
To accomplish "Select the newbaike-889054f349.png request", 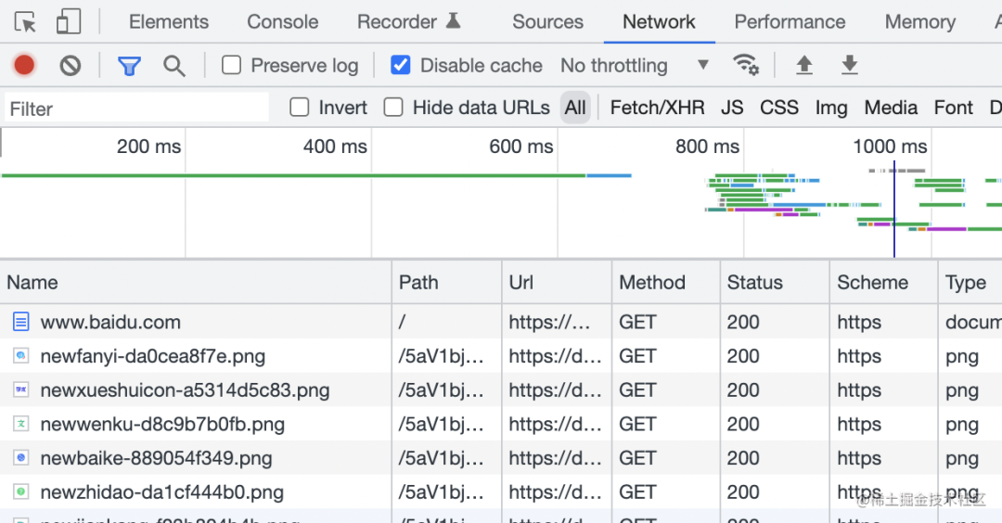I will 501,457.
